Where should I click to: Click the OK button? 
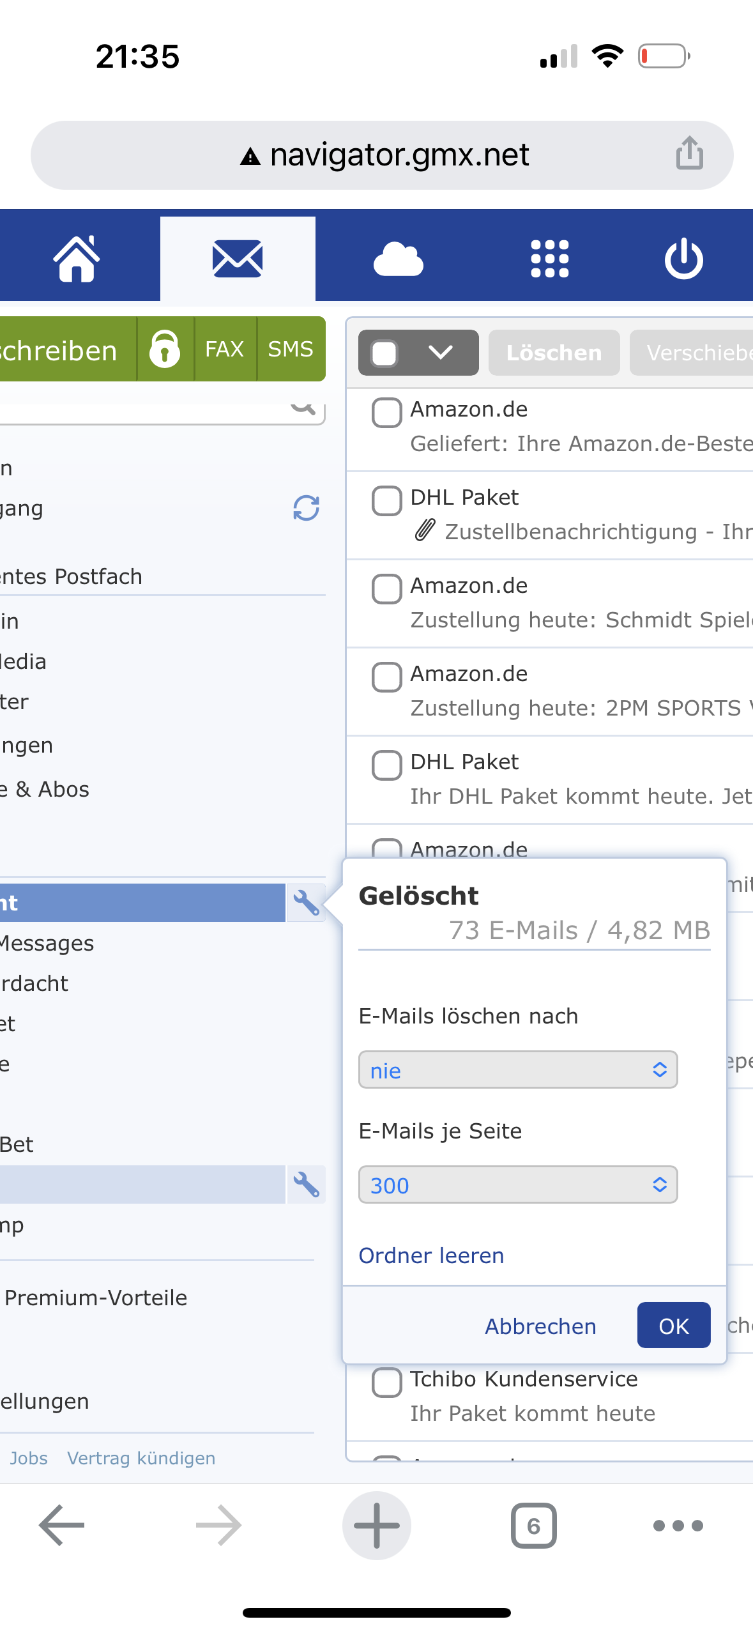click(x=673, y=1326)
